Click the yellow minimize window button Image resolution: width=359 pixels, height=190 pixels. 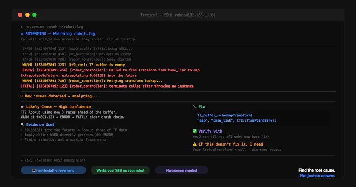(27, 15)
